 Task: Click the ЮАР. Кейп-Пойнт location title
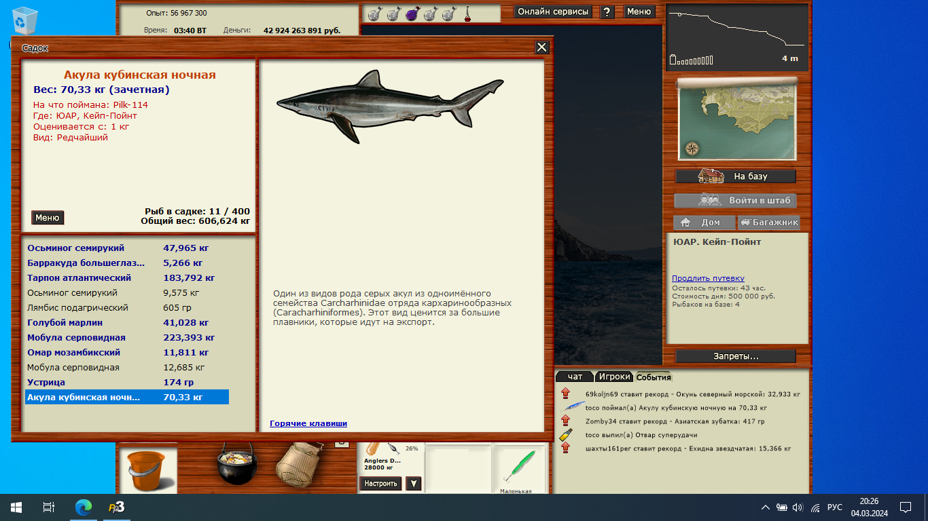click(x=717, y=242)
